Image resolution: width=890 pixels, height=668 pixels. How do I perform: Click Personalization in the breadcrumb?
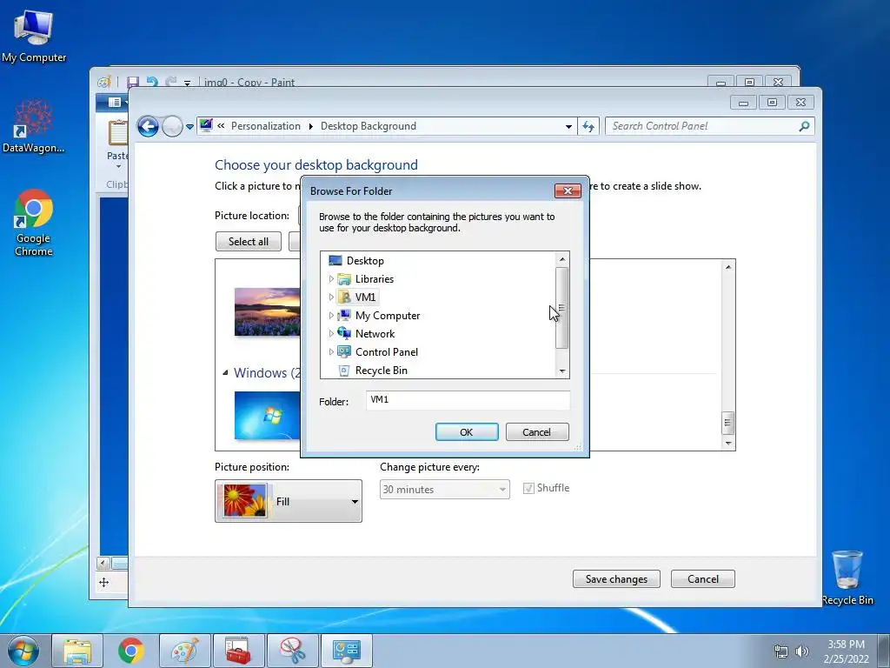(x=266, y=126)
